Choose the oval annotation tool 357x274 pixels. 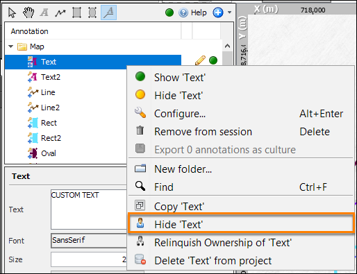click(92, 12)
